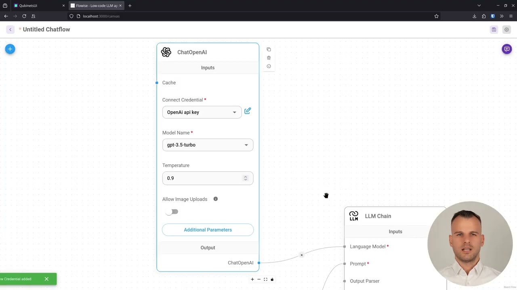Navigate back in the browser

point(6,16)
